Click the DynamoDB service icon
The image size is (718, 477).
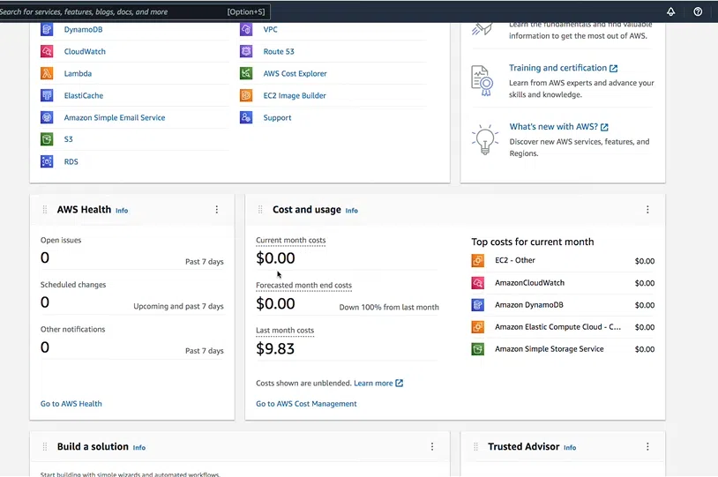pos(47,29)
